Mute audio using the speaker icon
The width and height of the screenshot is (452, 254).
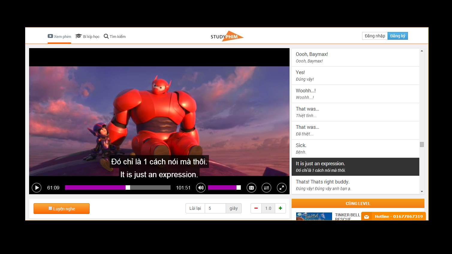click(x=201, y=188)
